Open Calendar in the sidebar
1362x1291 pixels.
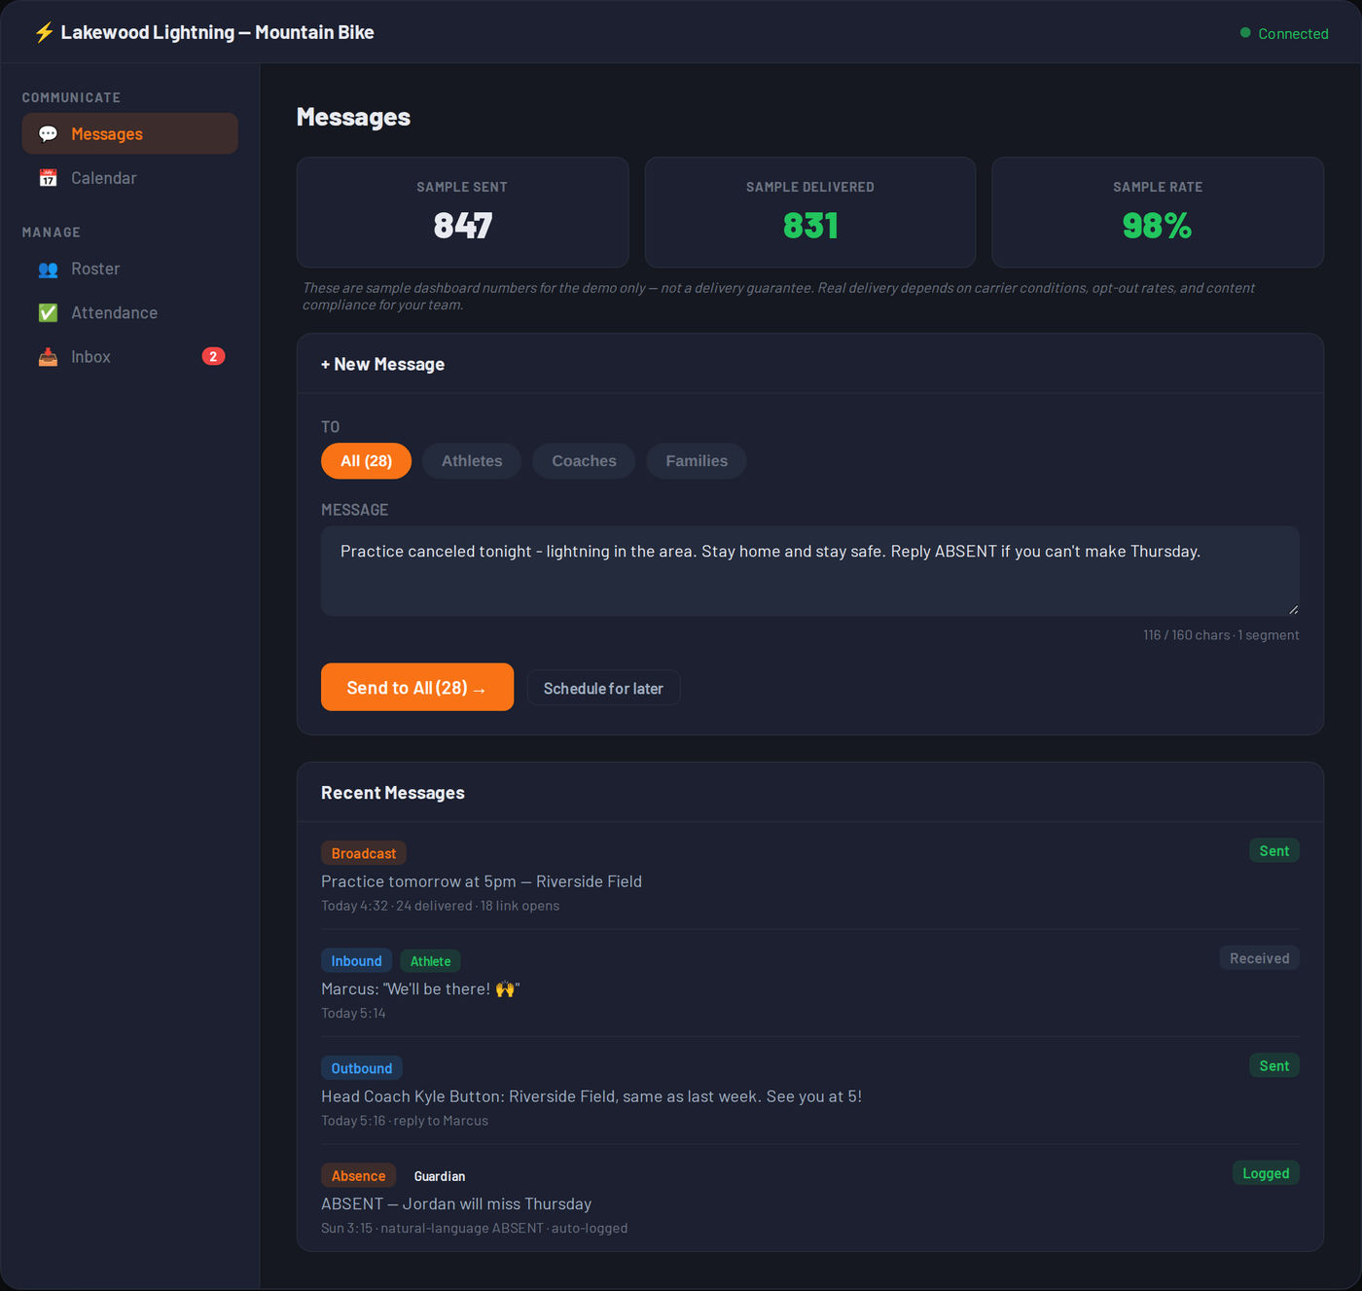pos(129,178)
